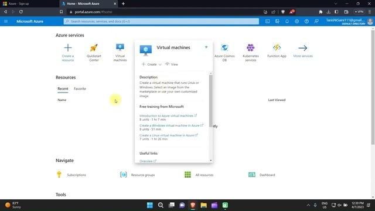
Task: Toggle the browser sidebar
Action: (336, 12)
